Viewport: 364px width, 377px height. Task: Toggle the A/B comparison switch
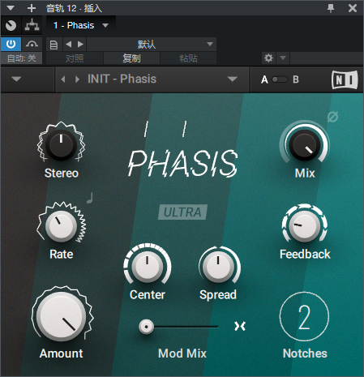(x=280, y=79)
